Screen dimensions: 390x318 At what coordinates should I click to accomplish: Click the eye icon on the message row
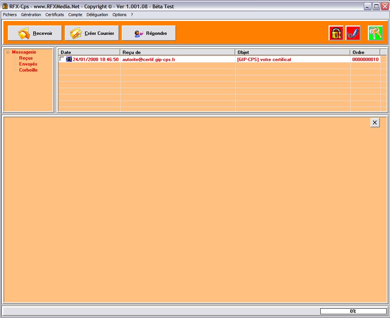(69, 59)
